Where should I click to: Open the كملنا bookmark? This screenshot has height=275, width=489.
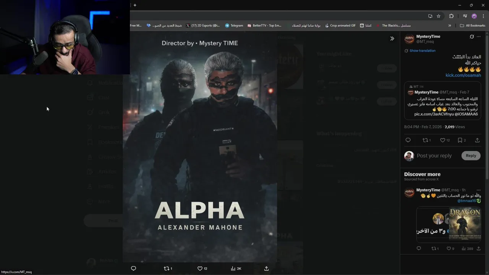pos(366,26)
